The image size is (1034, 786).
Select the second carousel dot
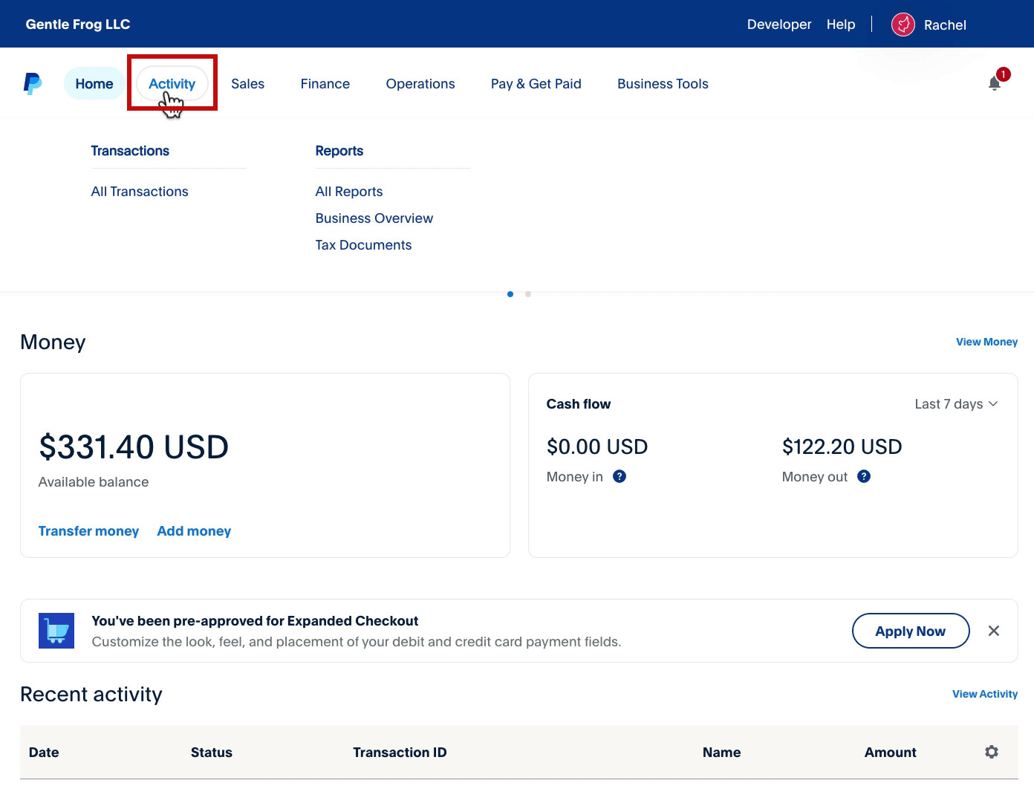[x=528, y=294]
